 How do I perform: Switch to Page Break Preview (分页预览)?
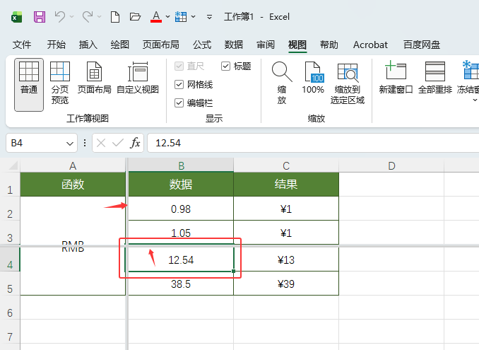tap(60, 83)
